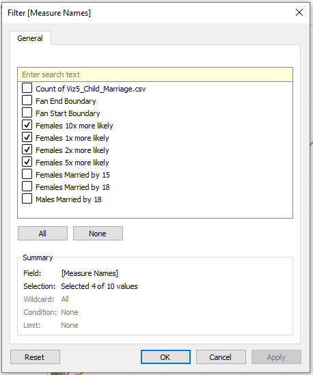This screenshot has width=313, height=375.
Task: Confirm the filter with OK
Action: pos(165,357)
